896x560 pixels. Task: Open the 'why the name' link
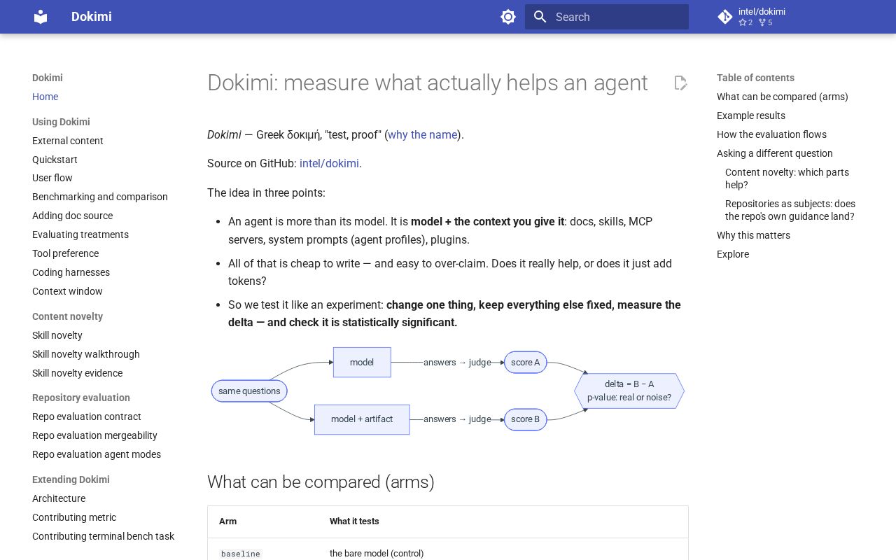point(423,134)
